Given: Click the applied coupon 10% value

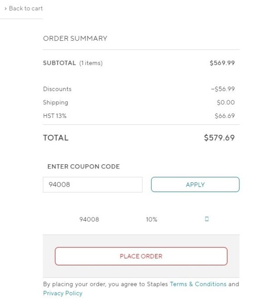Looking at the screenshot, I should click(151, 219).
